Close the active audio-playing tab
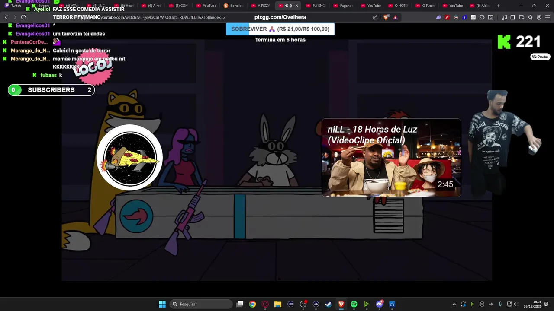The height and width of the screenshot is (311, 554). tap(296, 6)
